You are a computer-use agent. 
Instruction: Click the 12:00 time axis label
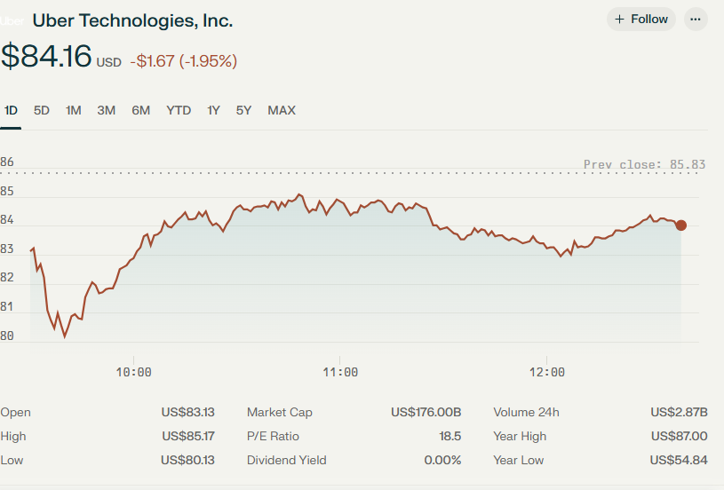546,372
